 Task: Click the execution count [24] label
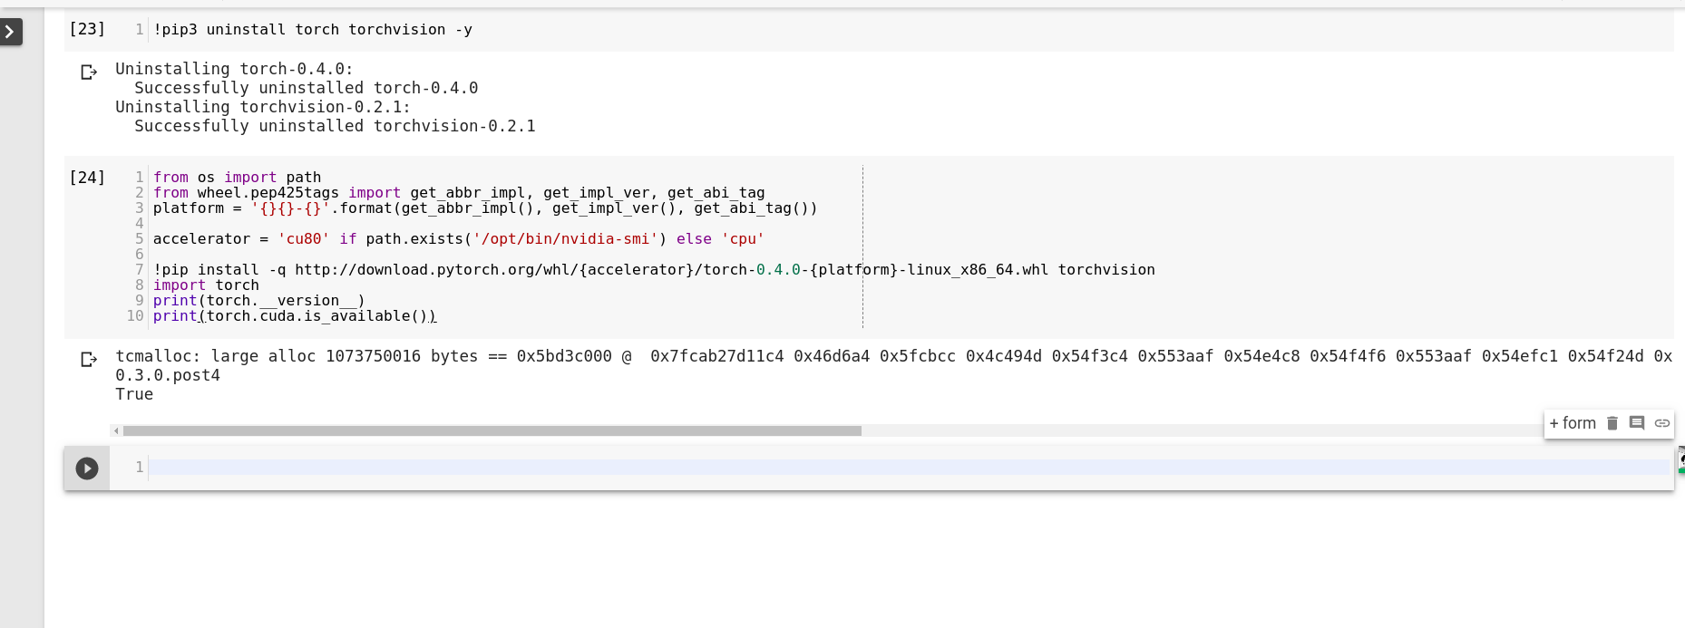point(87,178)
